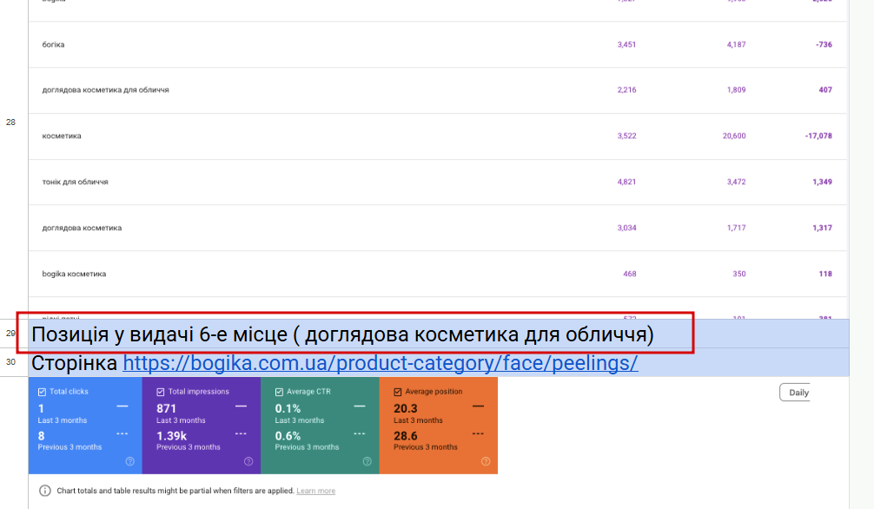Click value 3,472

(x=736, y=182)
